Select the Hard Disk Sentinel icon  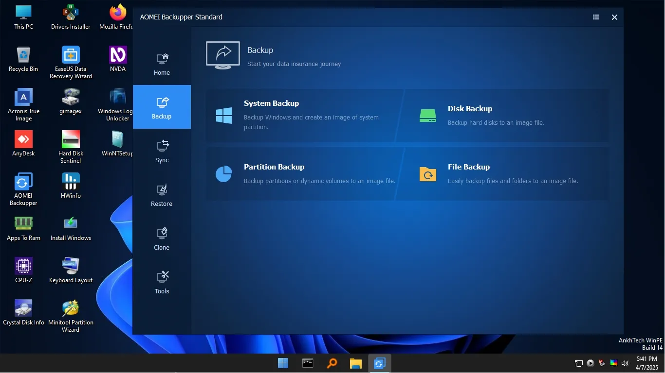pos(71,147)
